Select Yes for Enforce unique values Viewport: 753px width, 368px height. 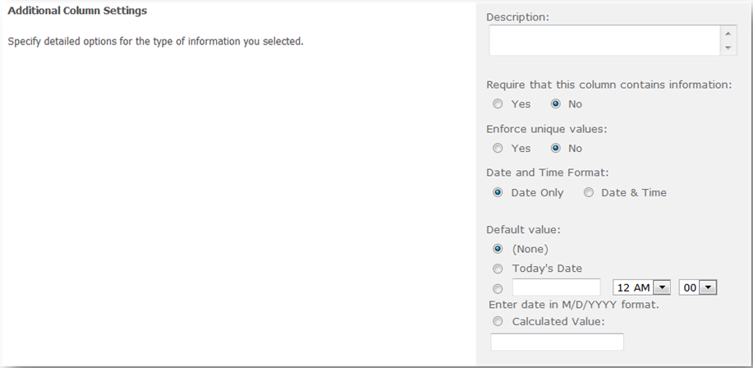click(498, 149)
